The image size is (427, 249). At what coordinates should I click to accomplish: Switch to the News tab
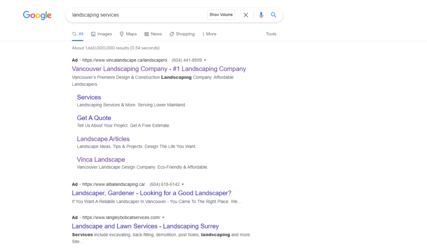[x=153, y=34]
